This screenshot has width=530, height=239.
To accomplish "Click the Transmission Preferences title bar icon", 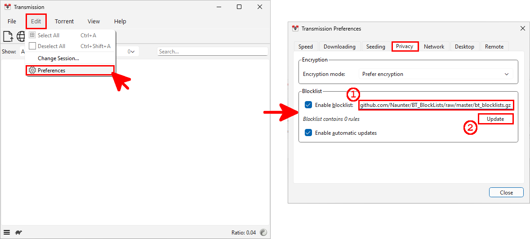I will pyautogui.click(x=295, y=29).
